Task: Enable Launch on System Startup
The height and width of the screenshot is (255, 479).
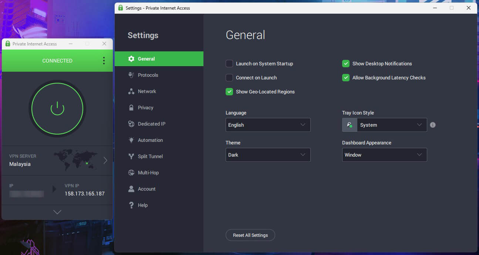Action: pyautogui.click(x=229, y=64)
